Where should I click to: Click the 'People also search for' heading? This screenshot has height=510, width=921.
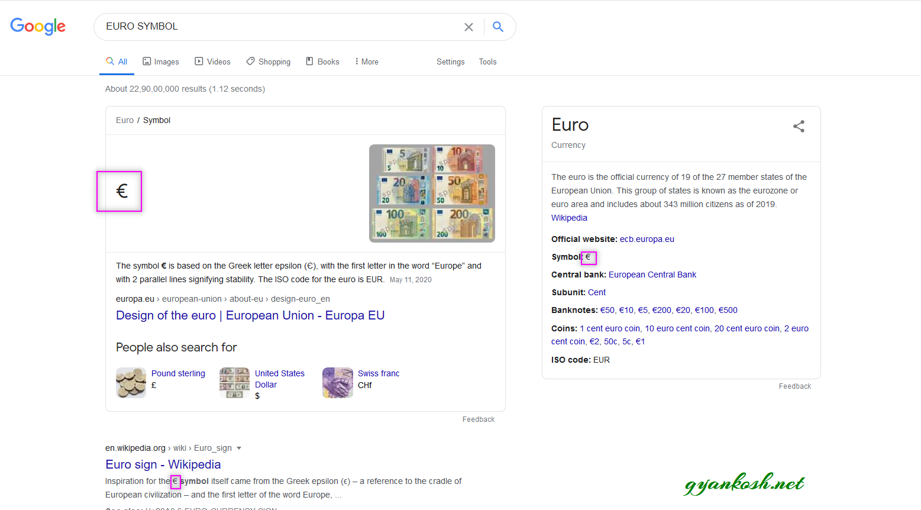[x=176, y=347]
